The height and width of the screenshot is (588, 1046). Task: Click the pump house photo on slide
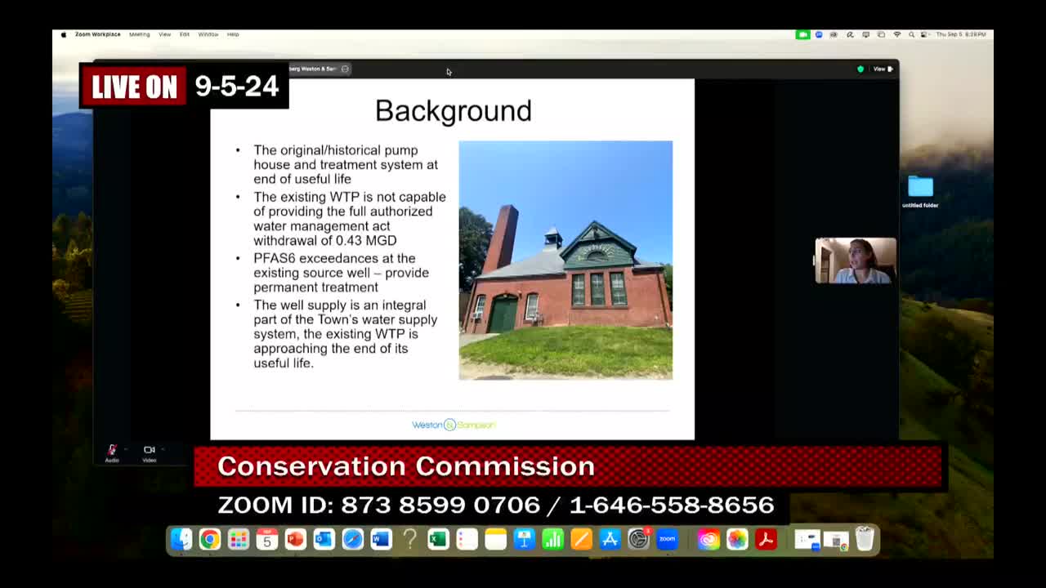pyautogui.click(x=565, y=260)
